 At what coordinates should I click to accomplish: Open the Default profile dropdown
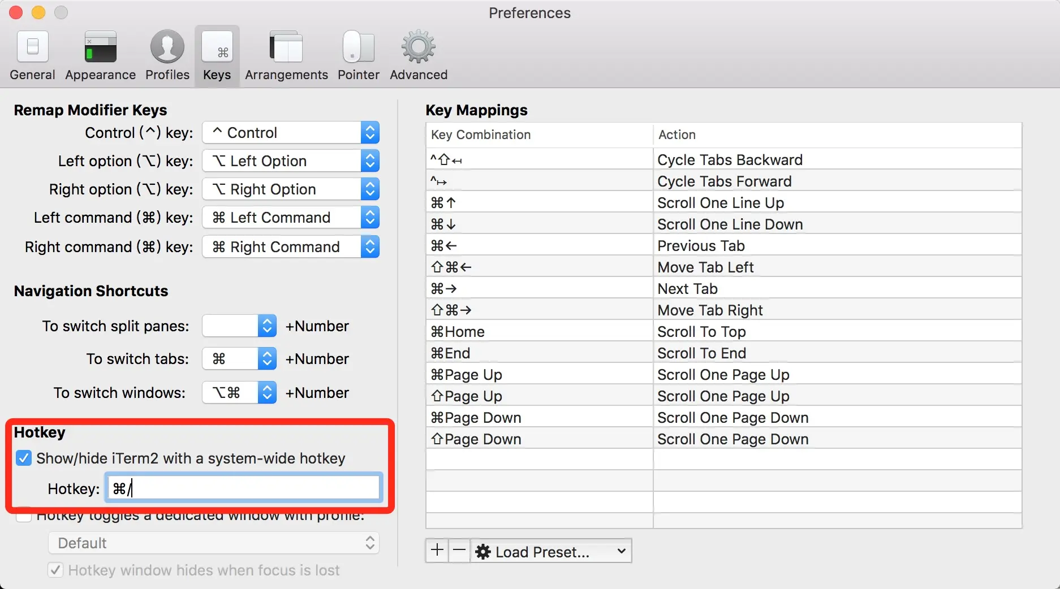coord(214,543)
